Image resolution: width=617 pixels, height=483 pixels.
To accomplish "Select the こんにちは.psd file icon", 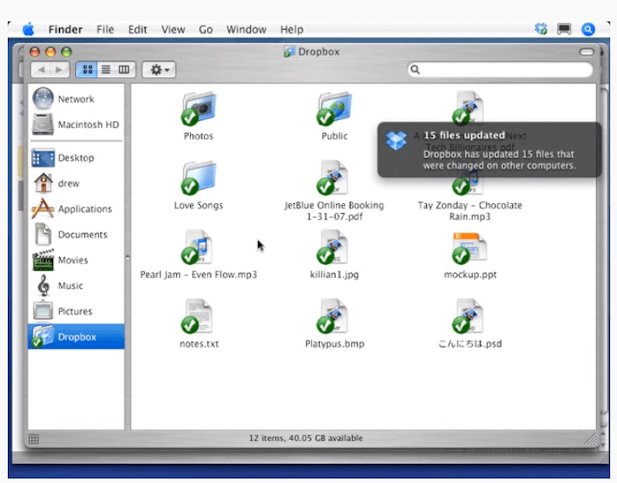I will (x=468, y=316).
